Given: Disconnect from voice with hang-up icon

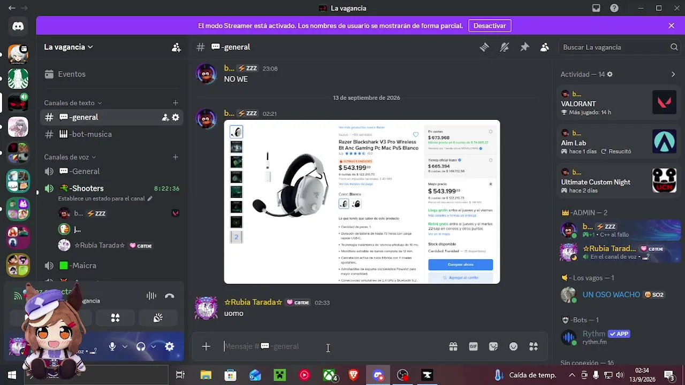Looking at the screenshot, I should click(170, 296).
